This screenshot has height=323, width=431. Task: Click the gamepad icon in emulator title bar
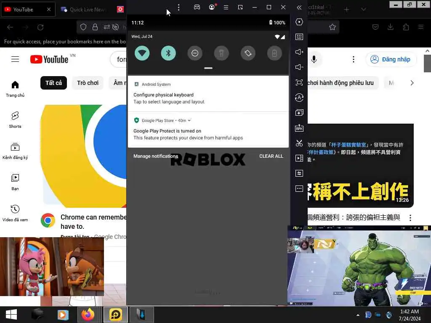point(197,7)
